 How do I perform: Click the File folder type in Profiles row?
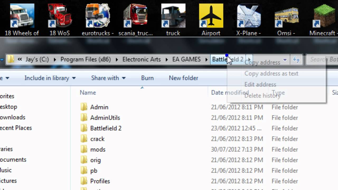click(285, 181)
